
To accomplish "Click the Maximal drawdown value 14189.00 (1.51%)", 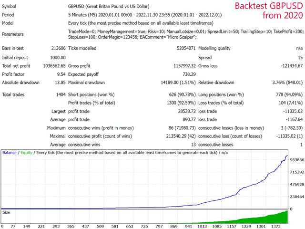I will pos(178,83).
